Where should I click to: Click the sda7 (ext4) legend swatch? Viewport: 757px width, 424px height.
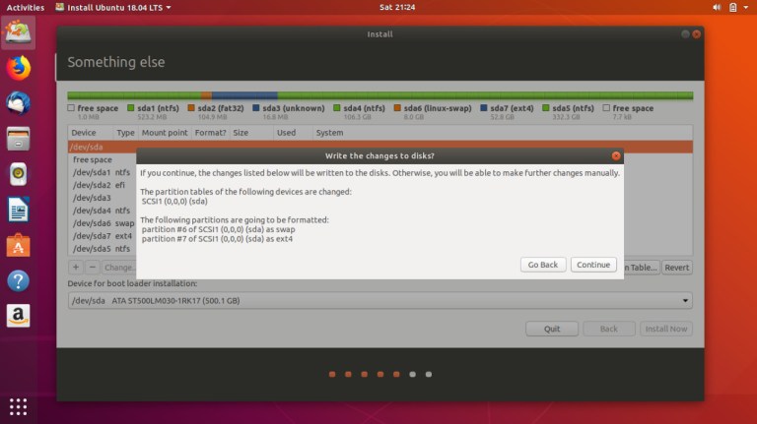(483, 108)
